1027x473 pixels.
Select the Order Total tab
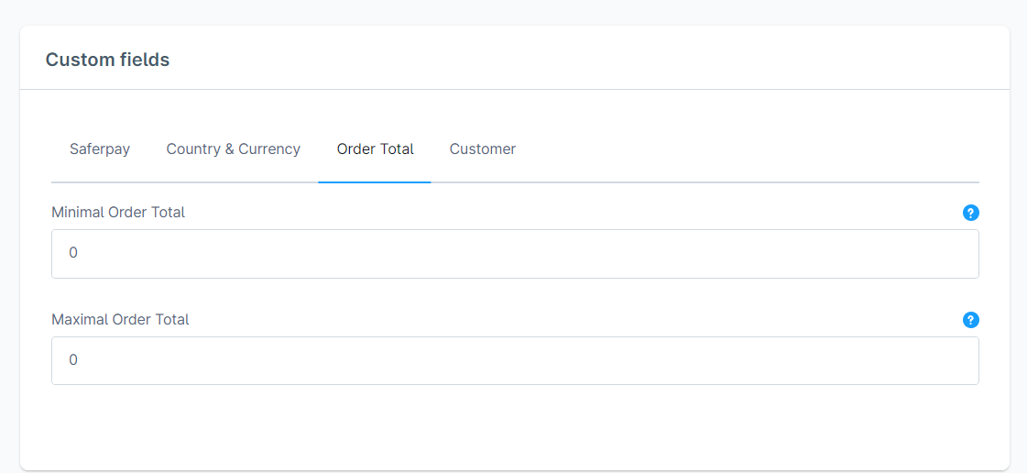coord(376,149)
